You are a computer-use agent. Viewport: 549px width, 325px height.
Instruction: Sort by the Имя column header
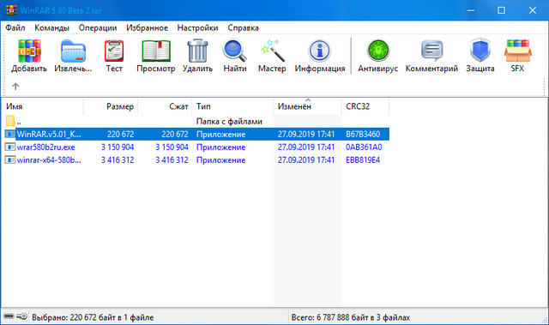(x=42, y=106)
